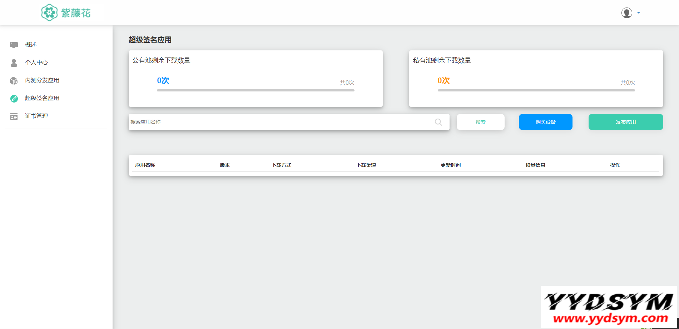Click the blue 购买设备 button
Viewport: 679px width, 329px height.
click(545, 122)
